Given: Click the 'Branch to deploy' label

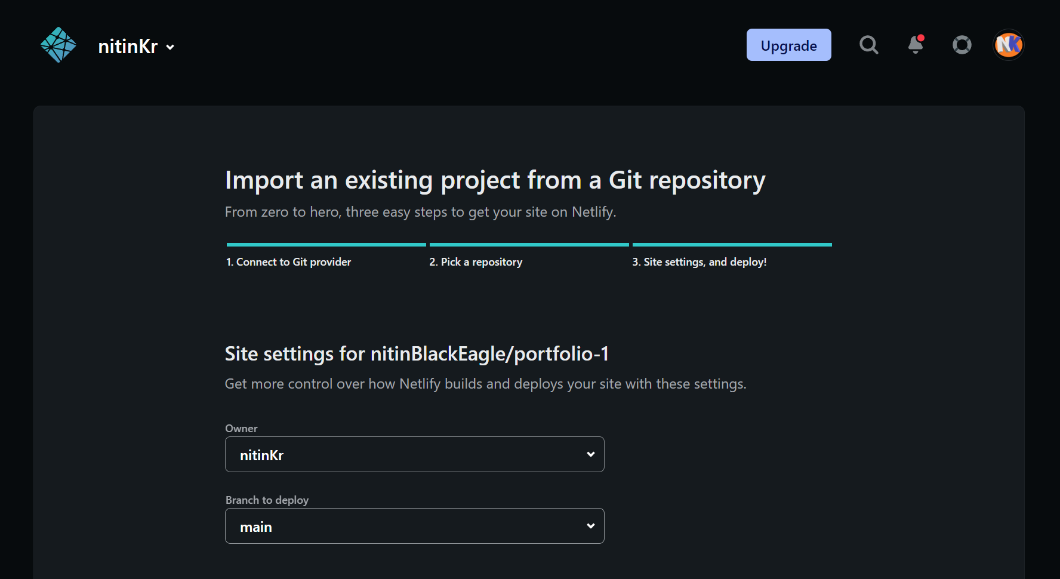Looking at the screenshot, I should (267, 500).
